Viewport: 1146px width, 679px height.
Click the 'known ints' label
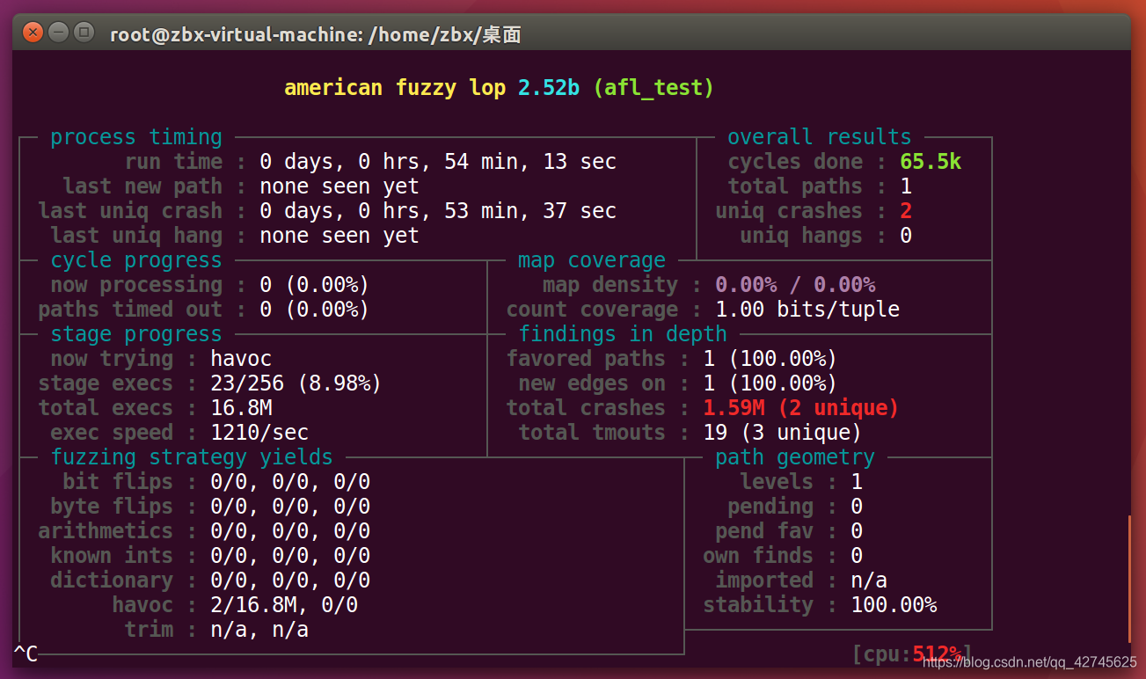click(112, 556)
